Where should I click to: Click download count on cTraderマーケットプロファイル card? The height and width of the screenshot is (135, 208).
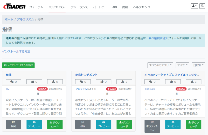point(193,82)
